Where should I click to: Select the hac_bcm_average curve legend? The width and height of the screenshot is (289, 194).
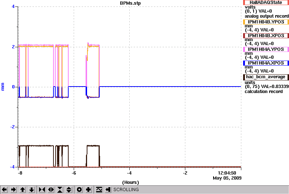point(266,77)
